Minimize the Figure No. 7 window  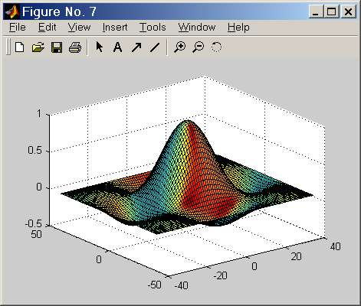tap(316, 11)
